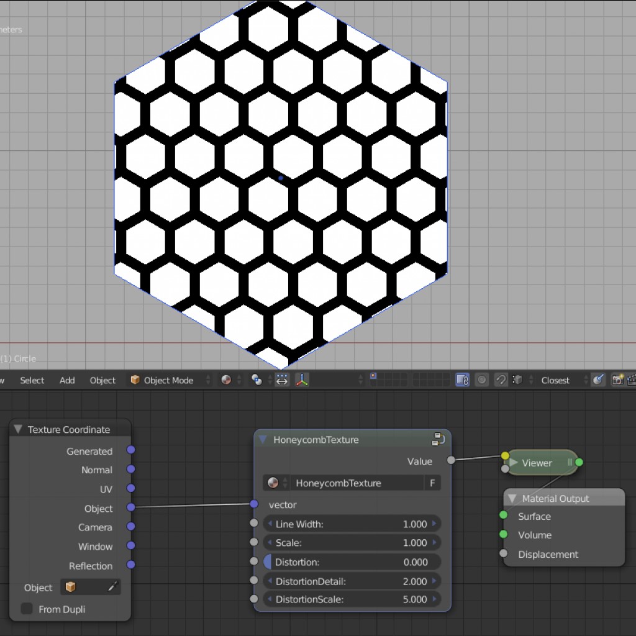Image resolution: width=636 pixels, height=636 pixels.
Task: Open the Add menu in the header
Action: pos(66,379)
